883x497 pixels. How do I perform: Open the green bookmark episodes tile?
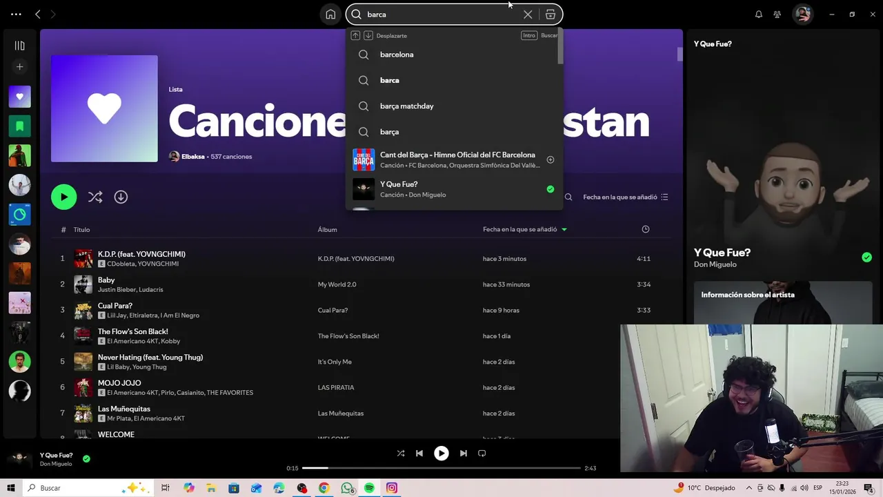(19, 126)
